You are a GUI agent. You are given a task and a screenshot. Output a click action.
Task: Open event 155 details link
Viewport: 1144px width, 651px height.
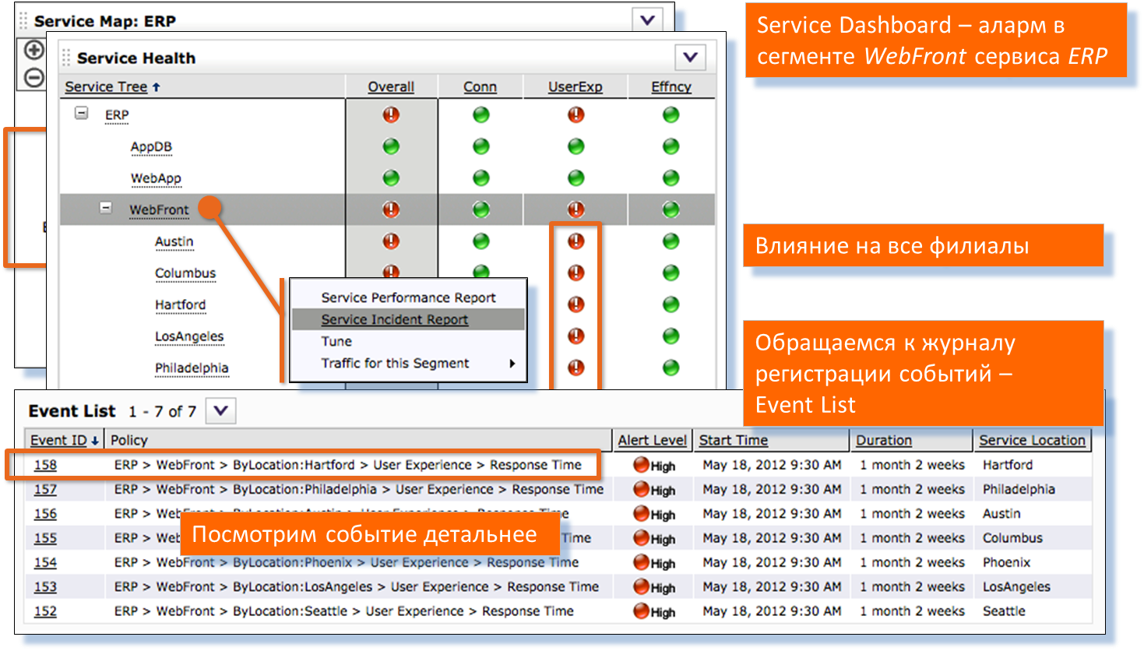point(45,538)
